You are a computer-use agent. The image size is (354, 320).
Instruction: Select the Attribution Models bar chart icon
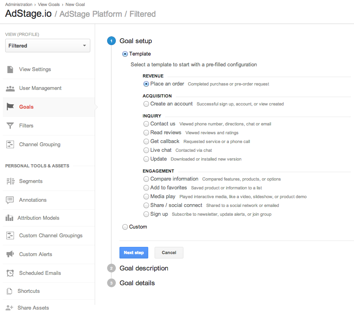10,218
